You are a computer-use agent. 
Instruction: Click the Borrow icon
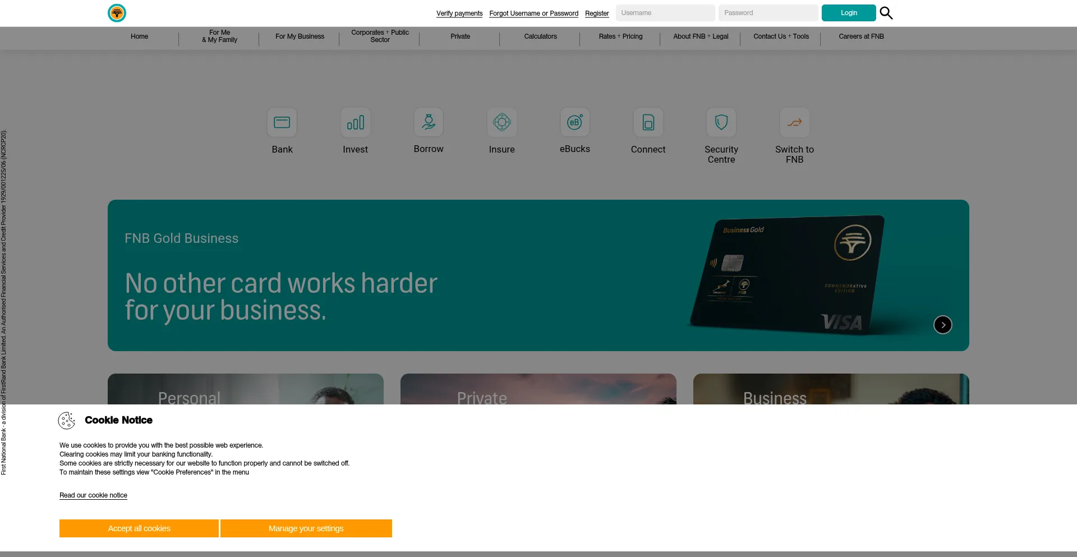[x=429, y=122]
